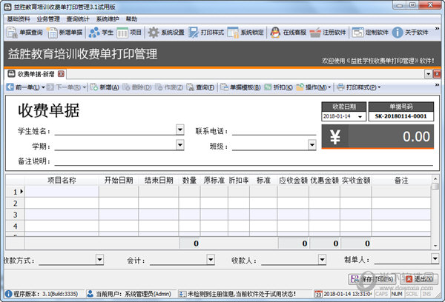
Task: Click 新增(A) in the document toolbar
Action: (105, 87)
